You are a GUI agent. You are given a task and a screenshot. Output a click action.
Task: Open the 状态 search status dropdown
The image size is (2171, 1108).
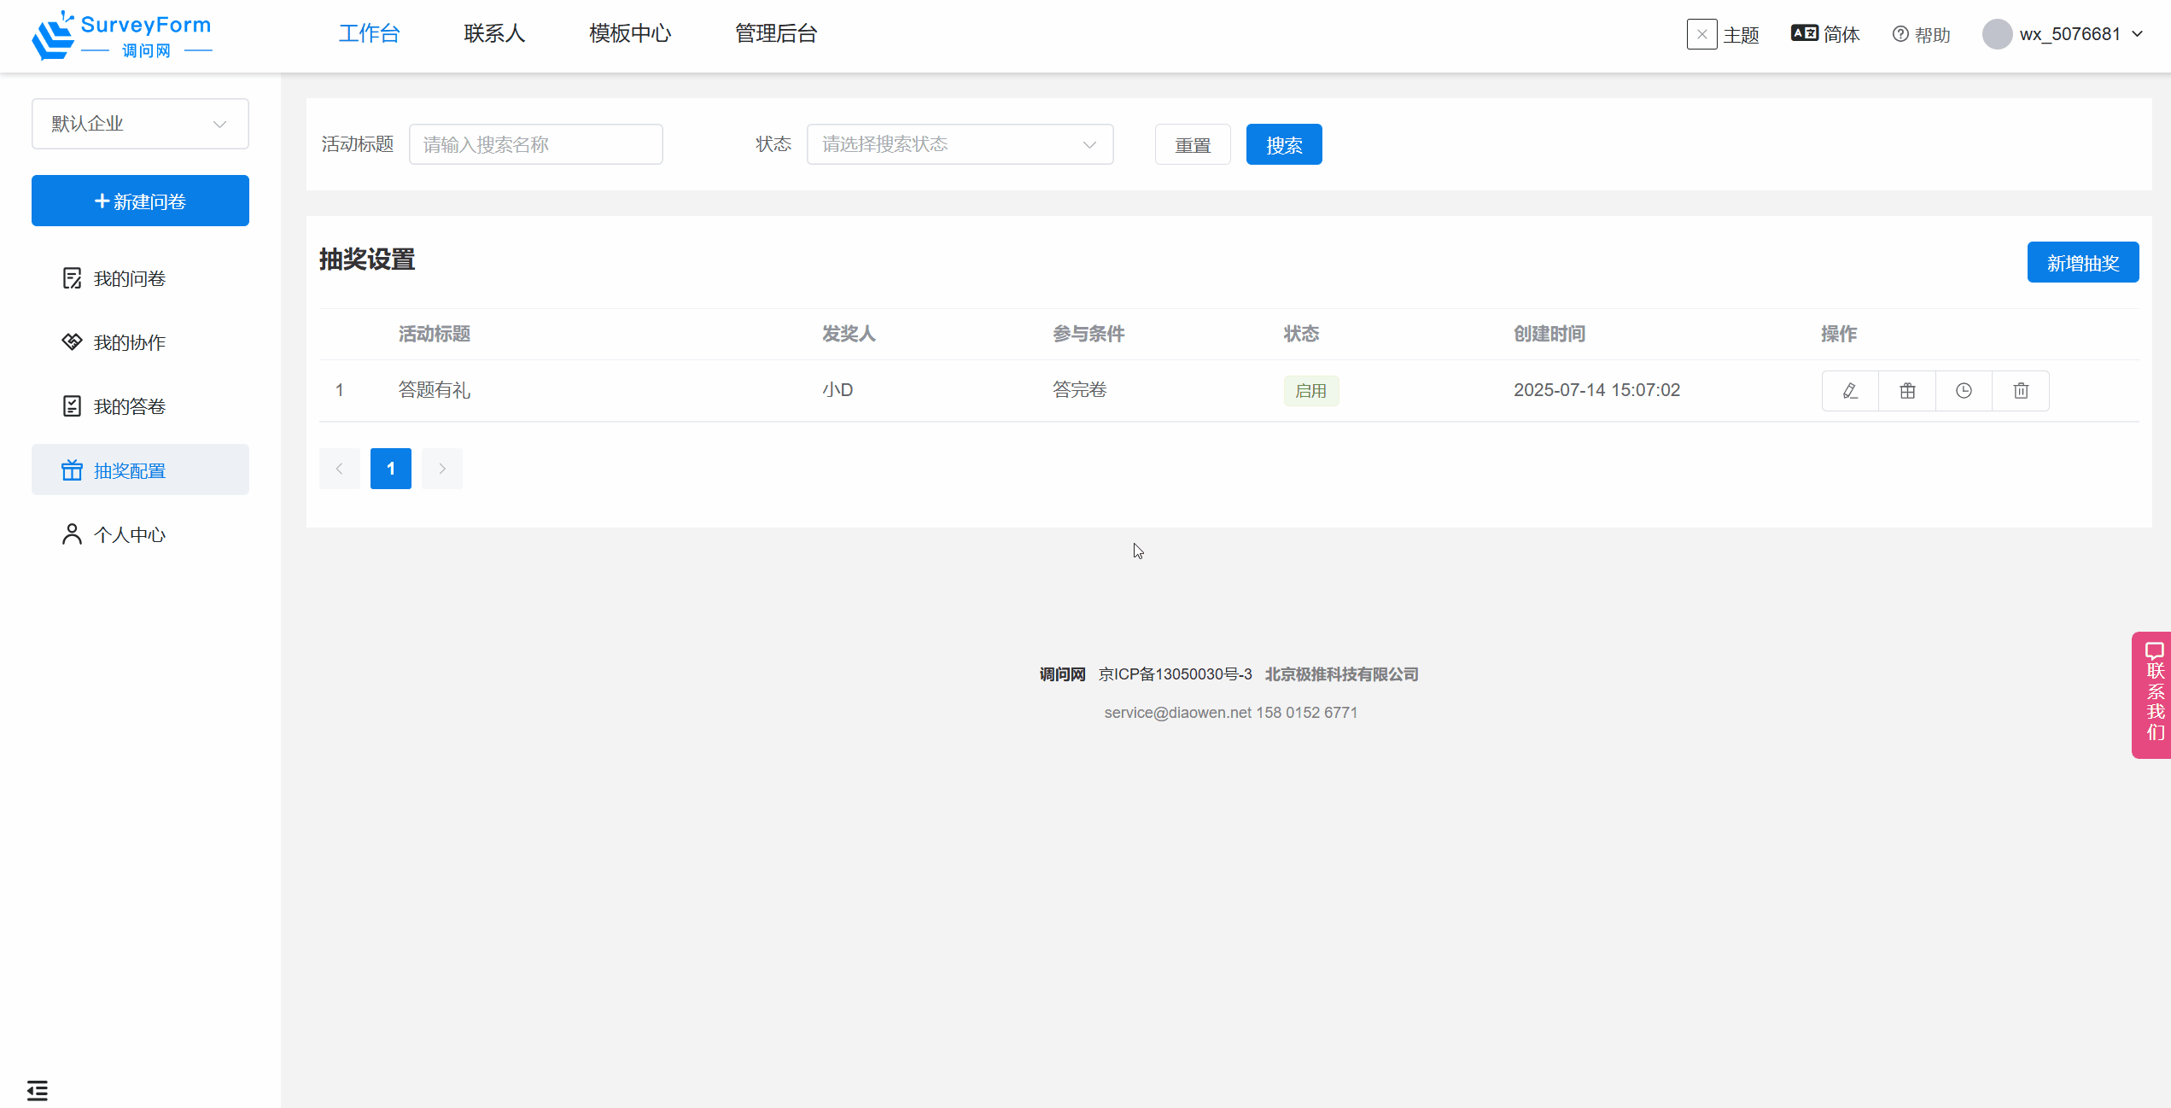pyautogui.click(x=960, y=144)
